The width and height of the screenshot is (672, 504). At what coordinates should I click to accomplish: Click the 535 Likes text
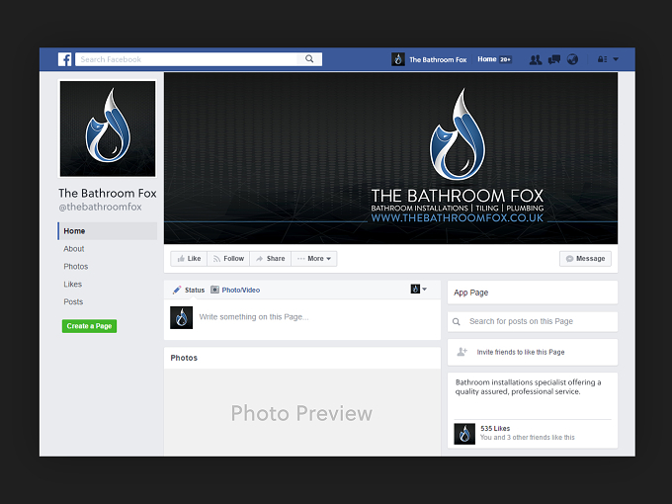coord(495,428)
